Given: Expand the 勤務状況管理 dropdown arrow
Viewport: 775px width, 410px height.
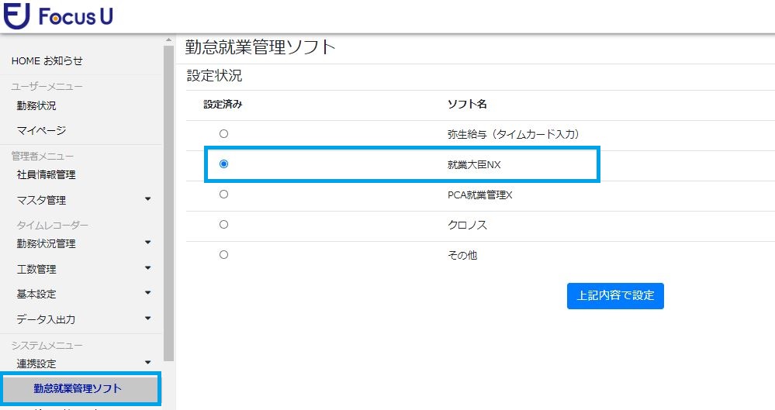Looking at the screenshot, I should click(147, 243).
